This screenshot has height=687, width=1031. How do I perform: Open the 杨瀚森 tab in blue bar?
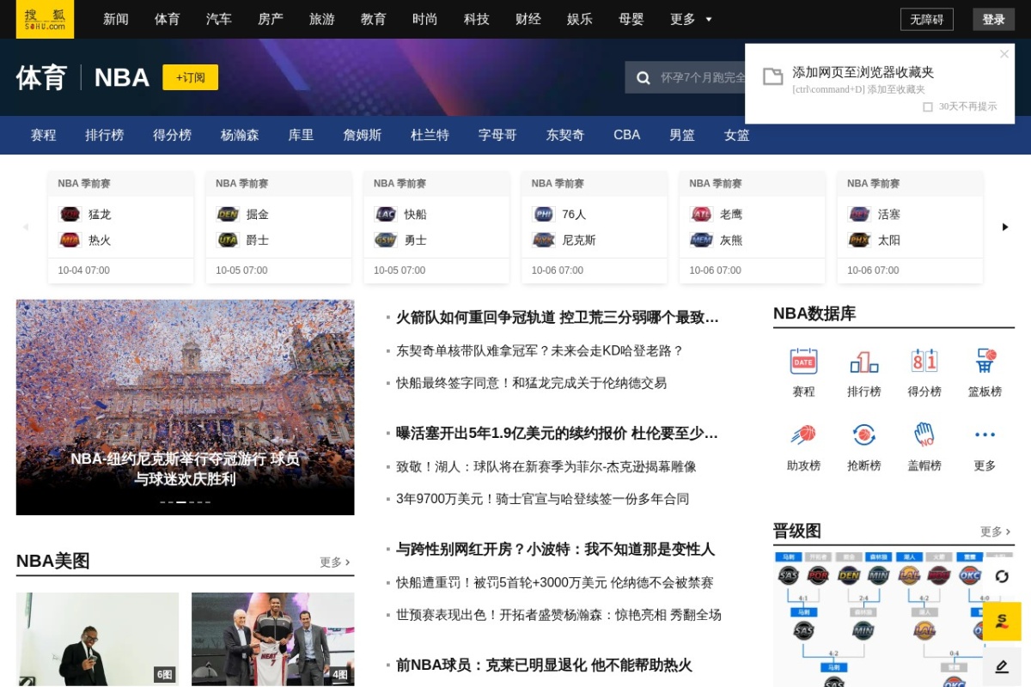(240, 135)
